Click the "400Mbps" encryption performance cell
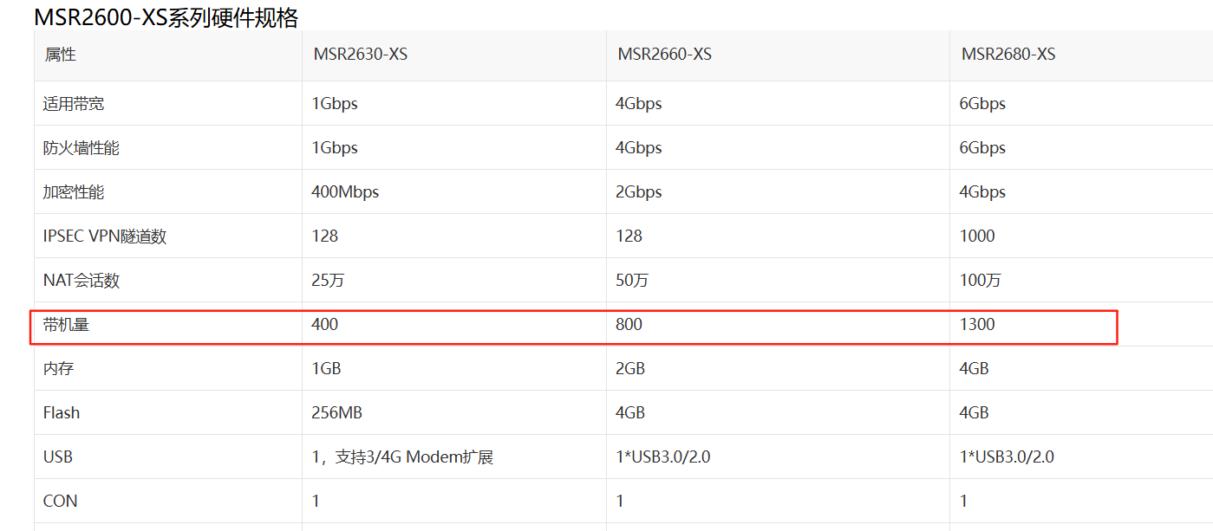The image size is (1213, 531). pyautogui.click(x=345, y=192)
